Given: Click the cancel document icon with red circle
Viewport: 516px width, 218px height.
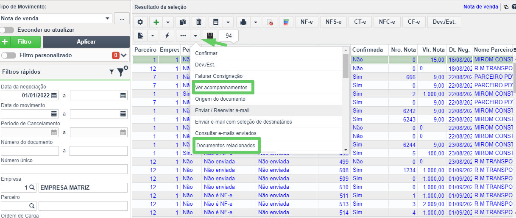Looking at the screenshot, I should [270, 22].
